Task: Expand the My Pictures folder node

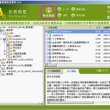Action: point(5,42)
